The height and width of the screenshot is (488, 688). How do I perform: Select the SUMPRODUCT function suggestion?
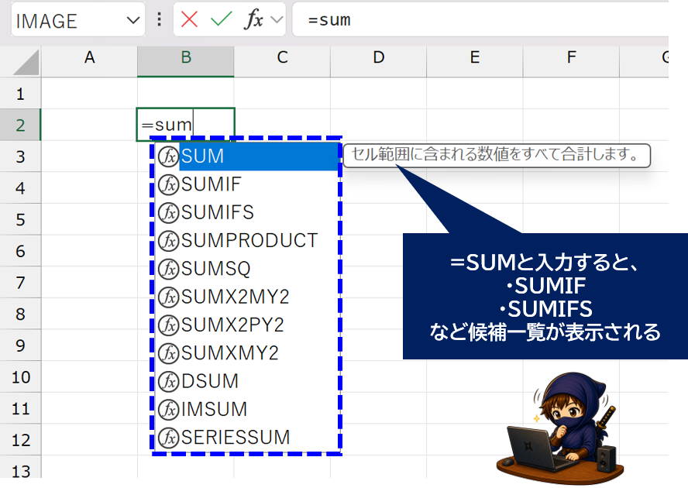247,240
